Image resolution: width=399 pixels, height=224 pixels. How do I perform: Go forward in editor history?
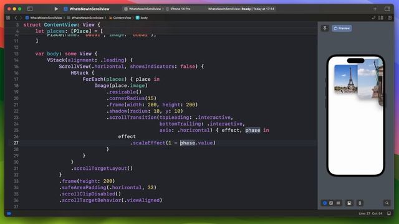point(21,18)
